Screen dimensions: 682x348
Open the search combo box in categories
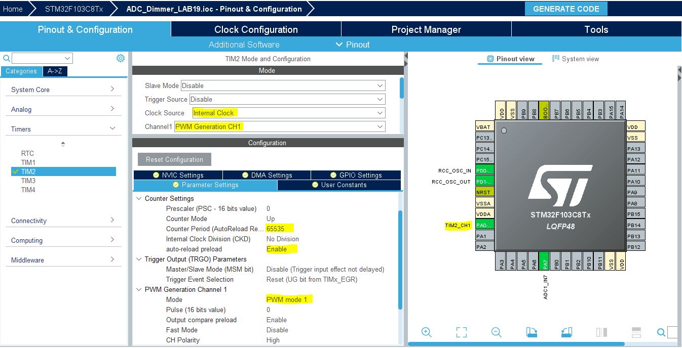(42, 58)
